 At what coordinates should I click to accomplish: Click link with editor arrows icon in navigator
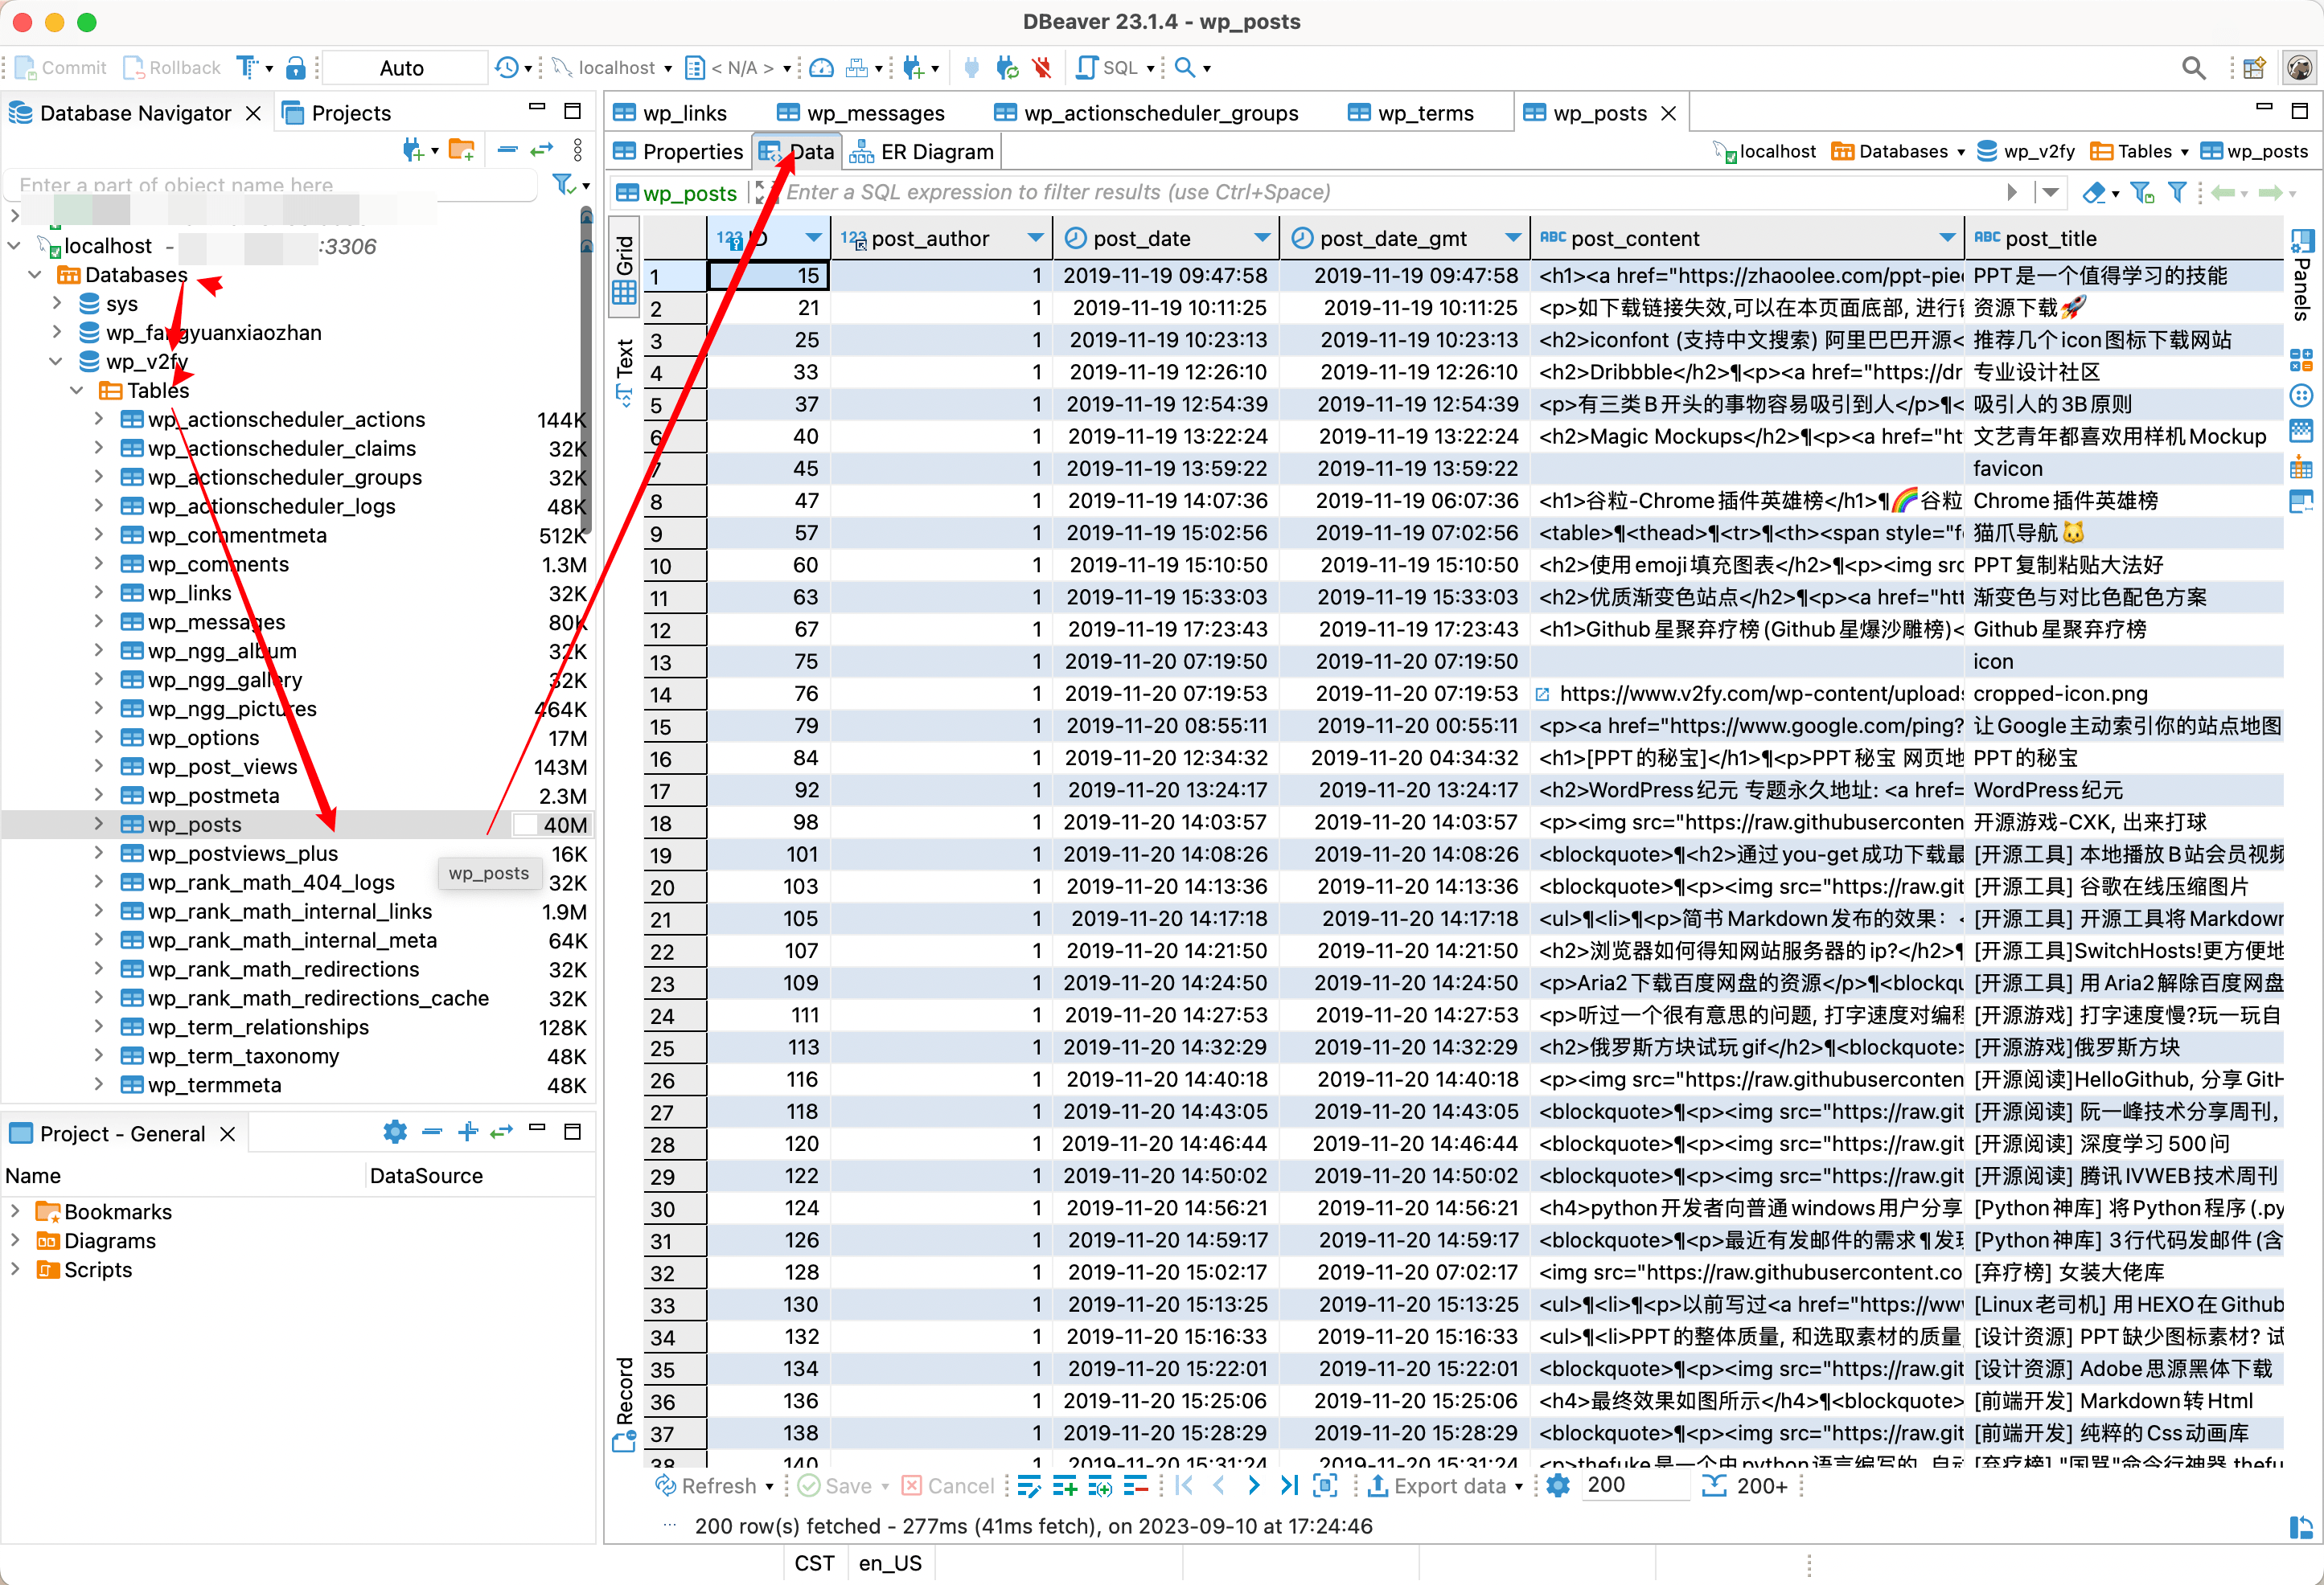(x=542, y=150)
